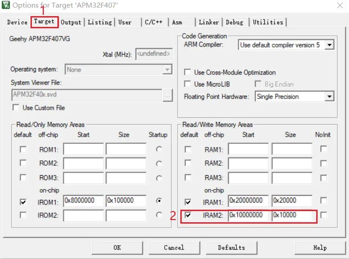Expand the Floating Point Hardware dropdown
The width and height of the screenshot is (349, 259).
coord(329,96)
